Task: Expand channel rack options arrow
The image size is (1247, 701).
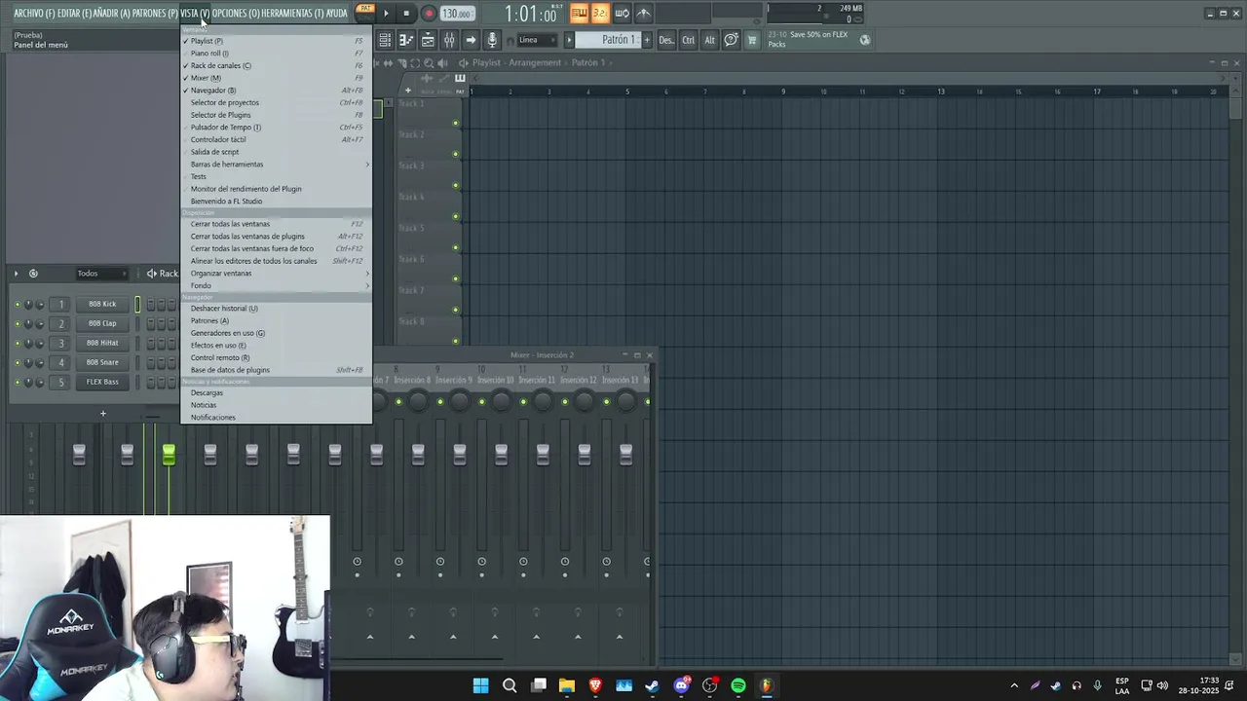Action: pyautogui.click(x=17, y=274)
